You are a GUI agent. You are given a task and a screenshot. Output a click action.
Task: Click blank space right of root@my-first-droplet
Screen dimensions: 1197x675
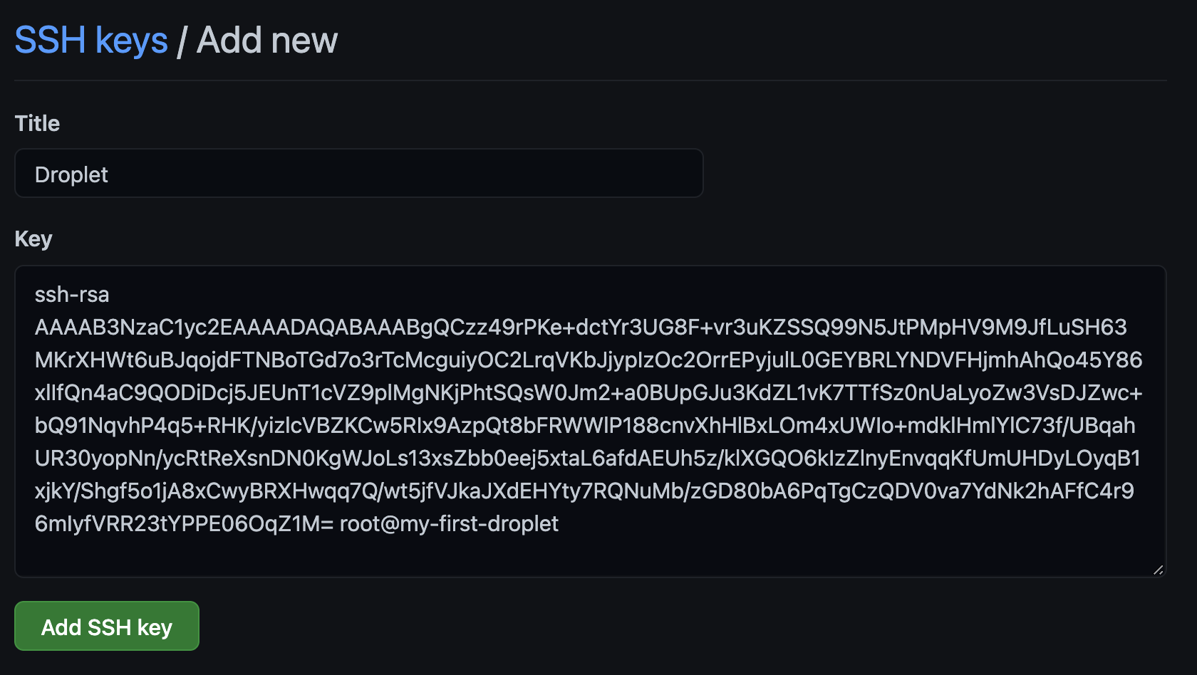(x=855, y=524)
